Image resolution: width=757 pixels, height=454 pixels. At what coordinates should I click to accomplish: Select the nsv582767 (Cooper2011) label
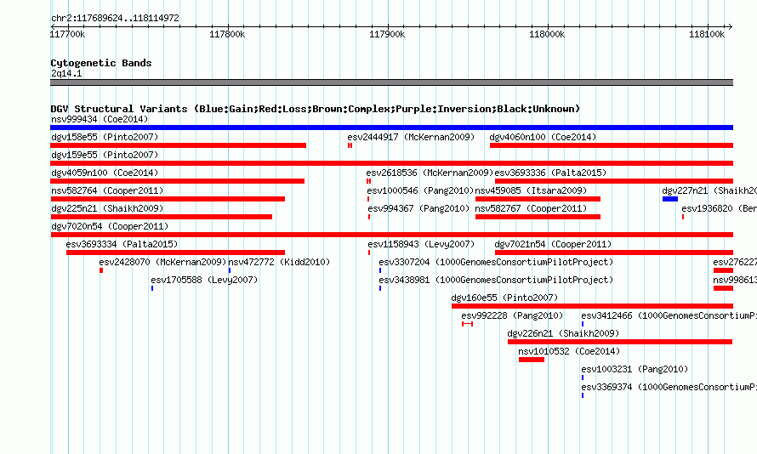531,208
